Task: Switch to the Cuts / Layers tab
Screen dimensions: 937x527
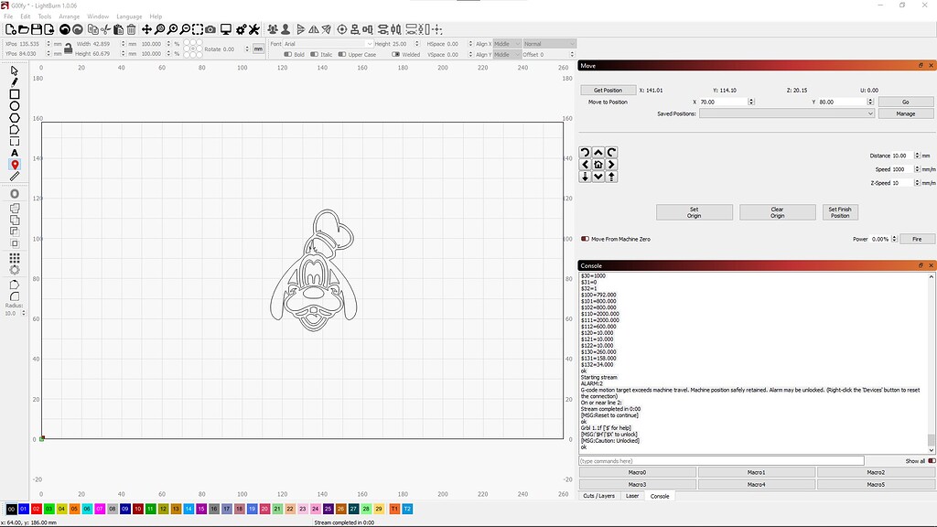Action: coord(599,496)
